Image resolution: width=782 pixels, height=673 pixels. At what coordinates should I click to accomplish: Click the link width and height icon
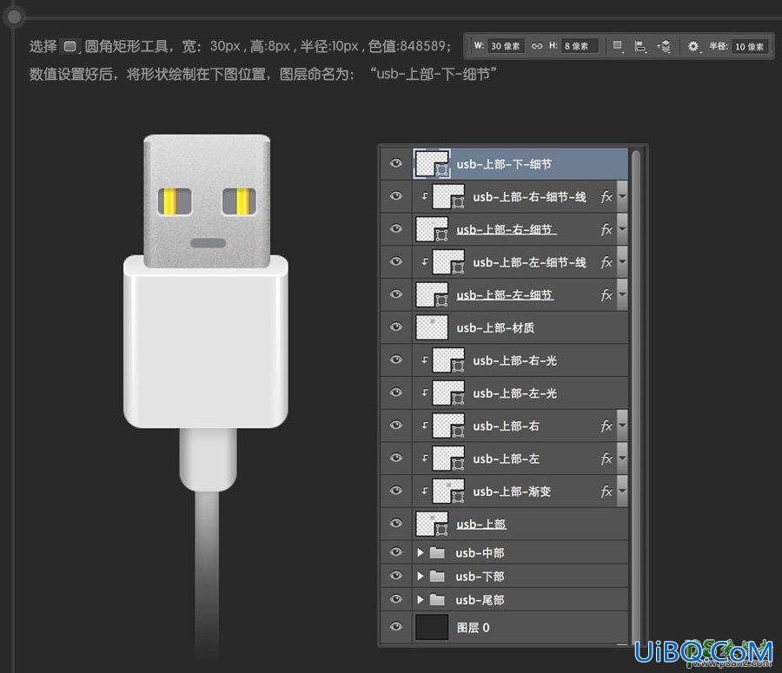coord(537,46)
